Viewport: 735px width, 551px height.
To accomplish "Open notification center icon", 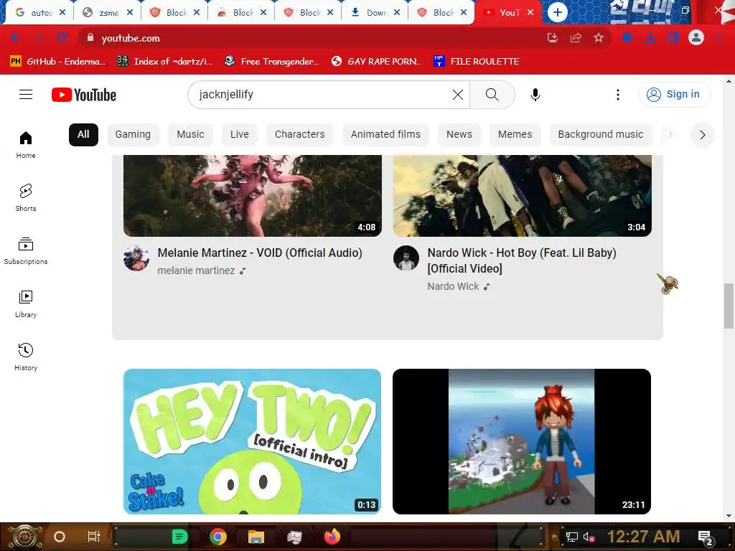I will (706, 537).
